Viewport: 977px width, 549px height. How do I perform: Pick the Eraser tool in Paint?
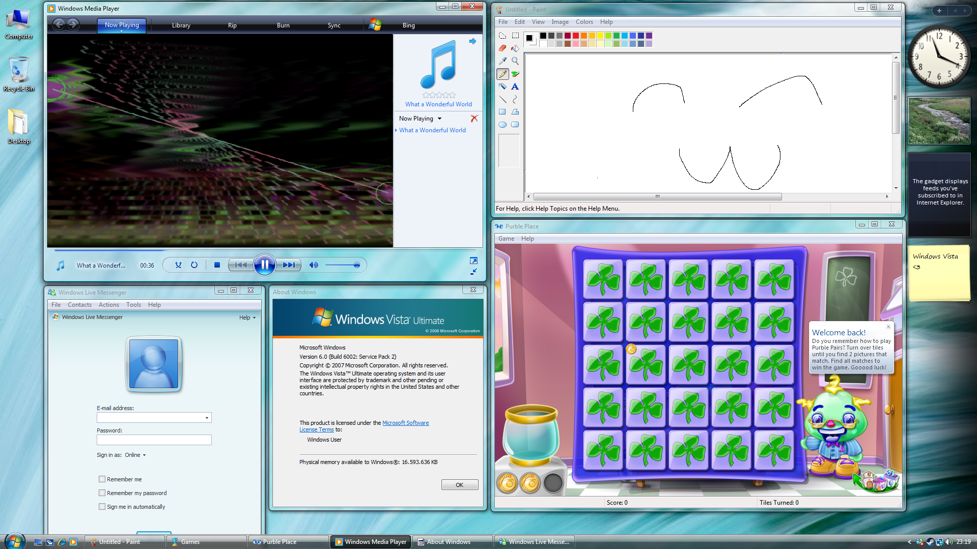[503, 48]
